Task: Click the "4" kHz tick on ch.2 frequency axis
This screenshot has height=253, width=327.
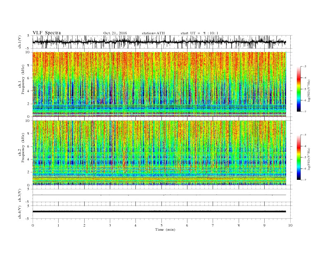Action: [29, 159]
